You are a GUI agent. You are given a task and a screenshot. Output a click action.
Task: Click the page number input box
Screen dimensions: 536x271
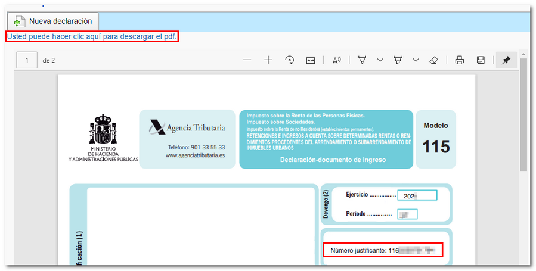(x=27, y=60)
